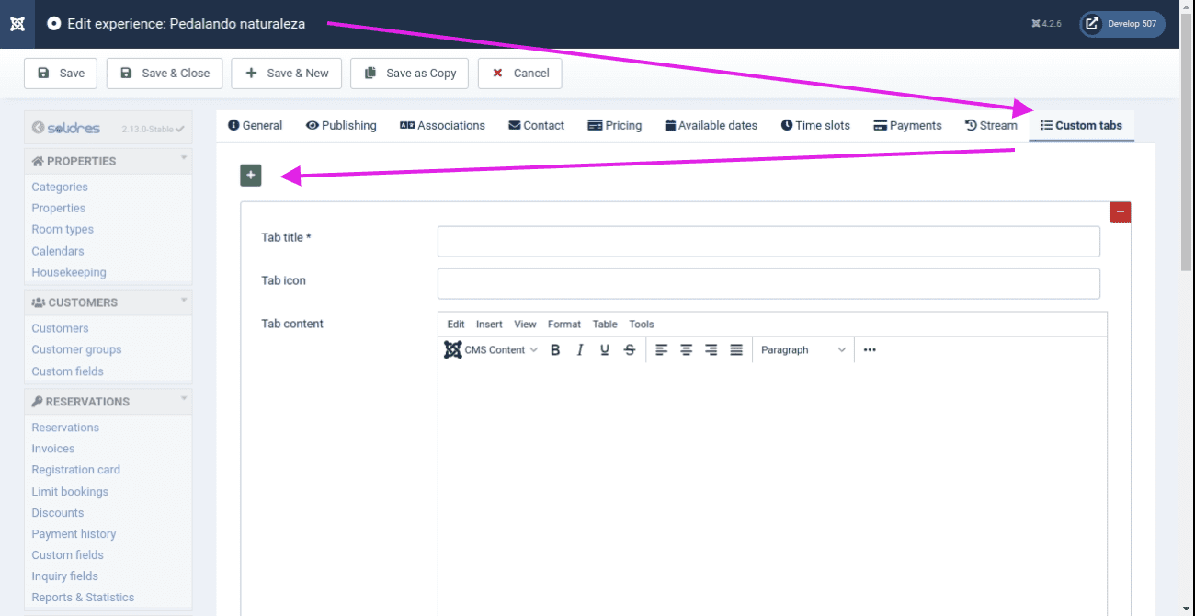
Task: Apply underline formatting in editor toolbar
Action: pos(605,350)
